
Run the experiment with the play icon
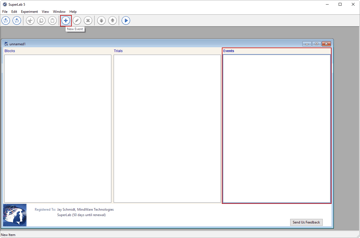[126, 20]
